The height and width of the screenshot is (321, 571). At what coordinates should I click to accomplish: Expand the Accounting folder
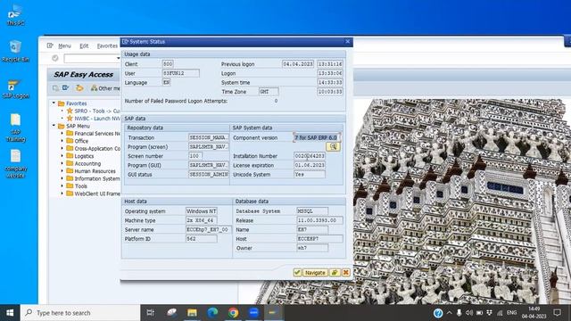62,163
